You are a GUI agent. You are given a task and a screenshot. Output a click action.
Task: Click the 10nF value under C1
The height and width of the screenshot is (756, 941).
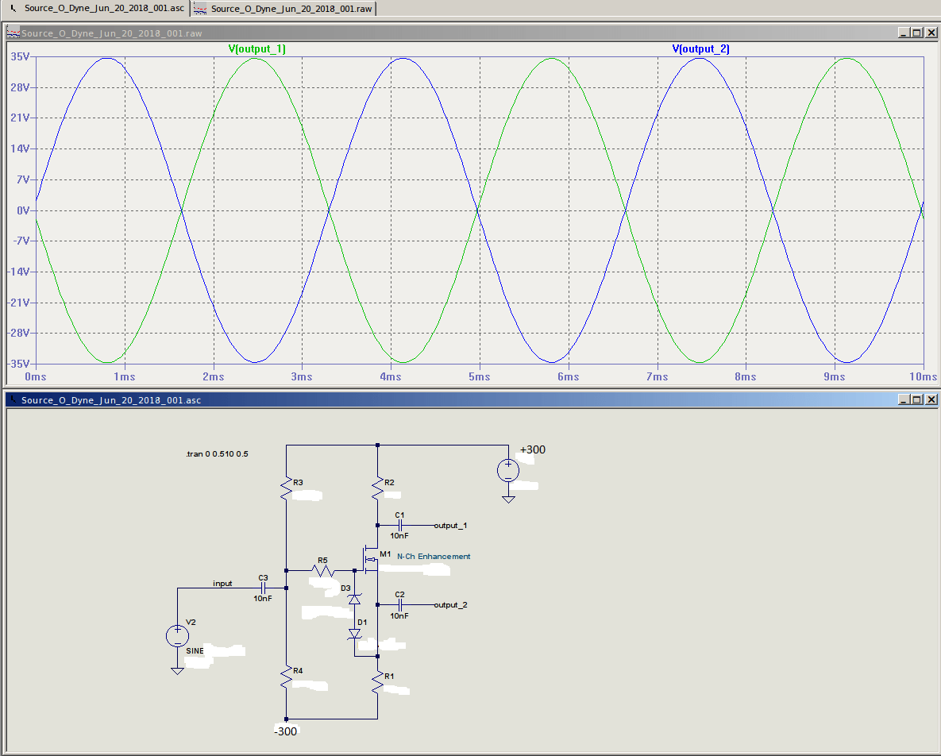point(399,536)
